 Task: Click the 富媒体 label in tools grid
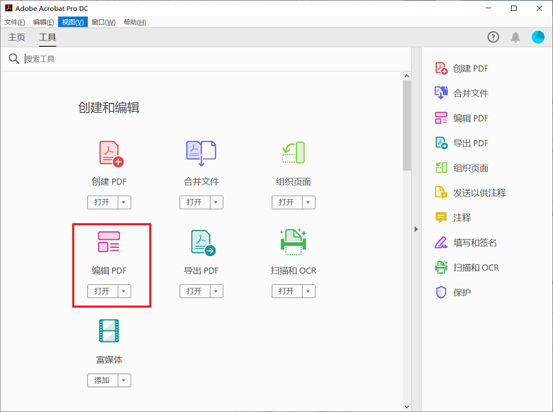pos(109,360)
